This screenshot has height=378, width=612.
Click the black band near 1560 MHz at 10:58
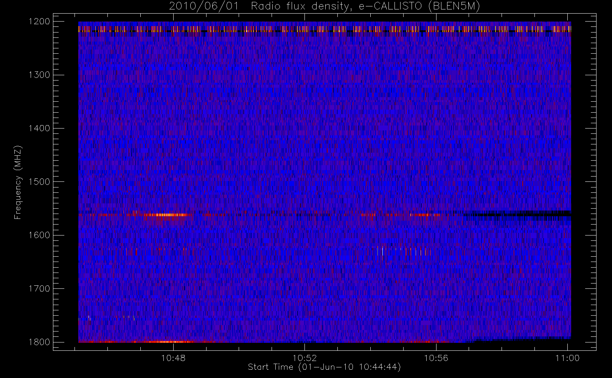click(517, 215)
